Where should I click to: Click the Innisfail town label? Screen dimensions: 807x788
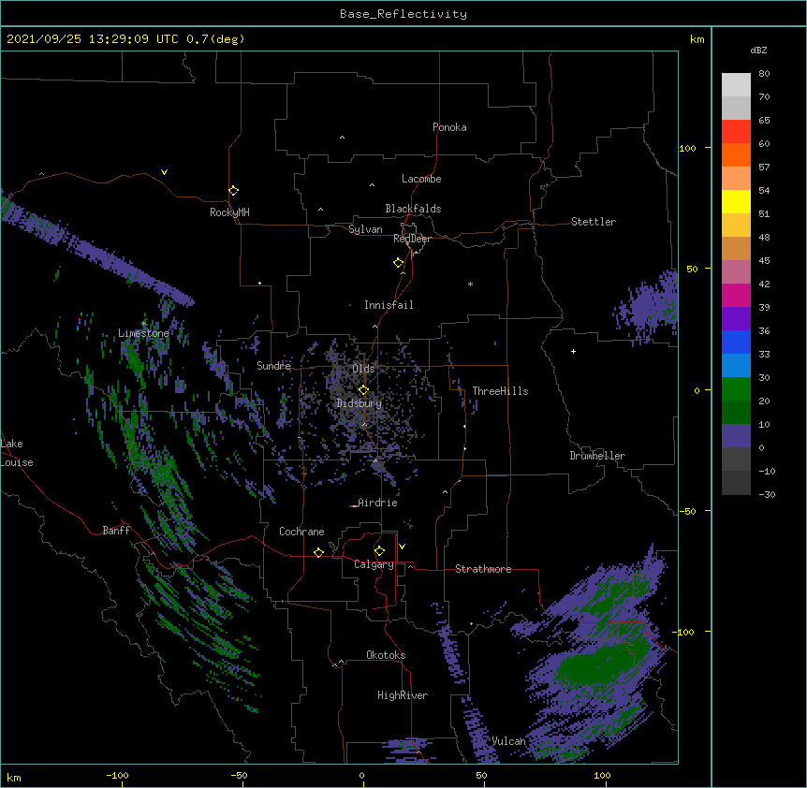pyautogui.click(x=389, y=305)
